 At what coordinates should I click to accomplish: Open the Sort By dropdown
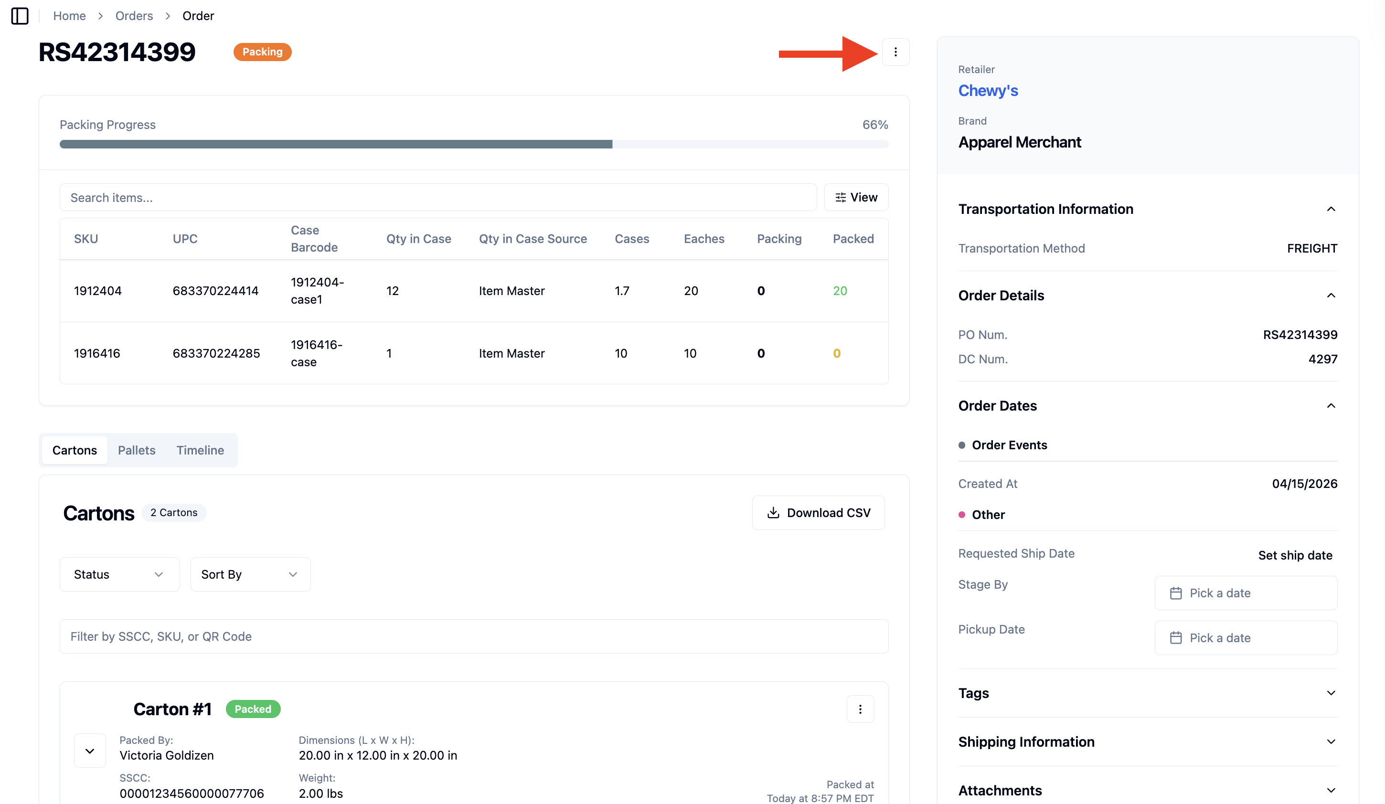(x=251, y=574)
